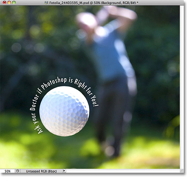187x177 pixels.
Task: Click the share-for-review icon in status bar
Action: [x=18, y=171]
